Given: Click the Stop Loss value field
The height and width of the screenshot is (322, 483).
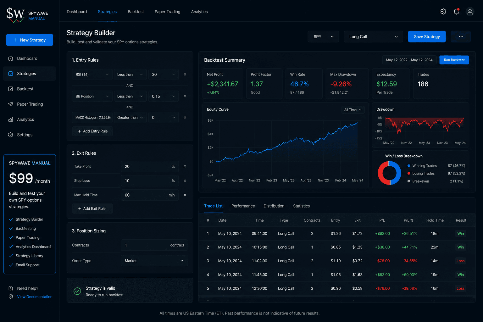Looking at the screenshot, I should coord(150,181).
